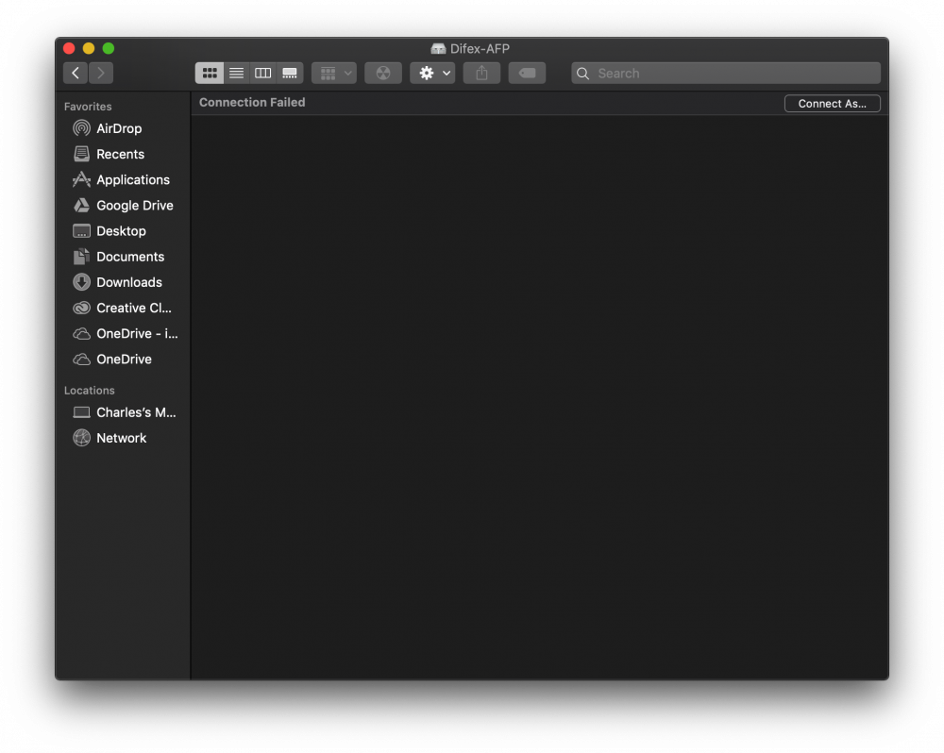The width and height of the screenshot is (944, 753).
Task: Click the server icon beside Difex-AFP title
Action: tap(438, 48)
